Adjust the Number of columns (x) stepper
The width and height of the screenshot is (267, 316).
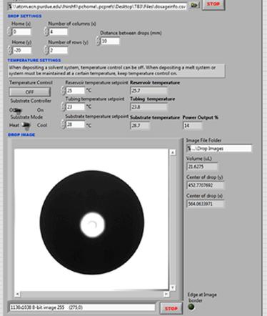click(x=46, y=31)
